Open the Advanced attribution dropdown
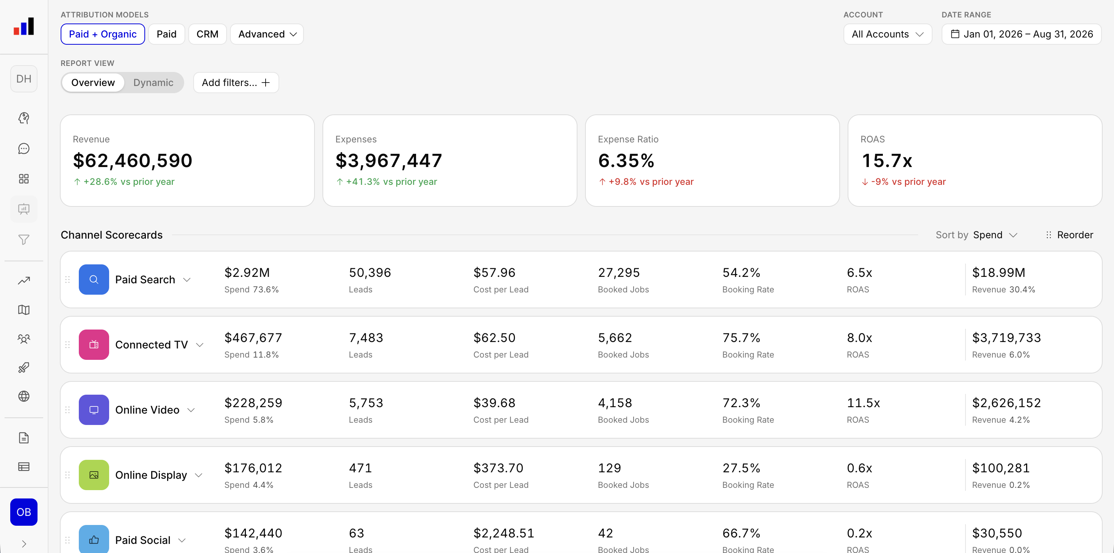The image size is (1114, 553). [267, 34]
